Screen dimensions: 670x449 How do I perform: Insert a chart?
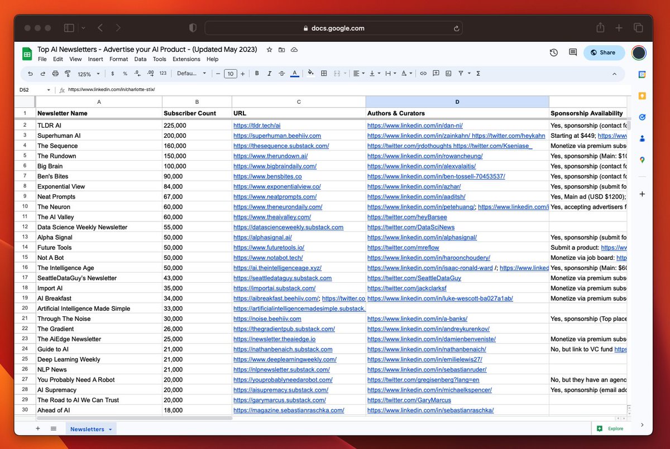click(x=448, y=74)
